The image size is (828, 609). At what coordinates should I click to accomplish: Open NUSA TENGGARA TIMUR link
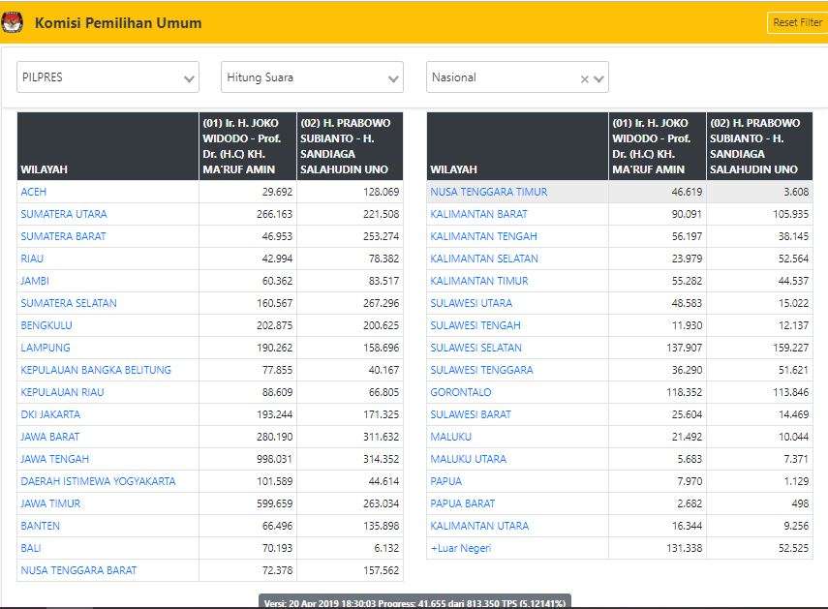coord(489,192)
